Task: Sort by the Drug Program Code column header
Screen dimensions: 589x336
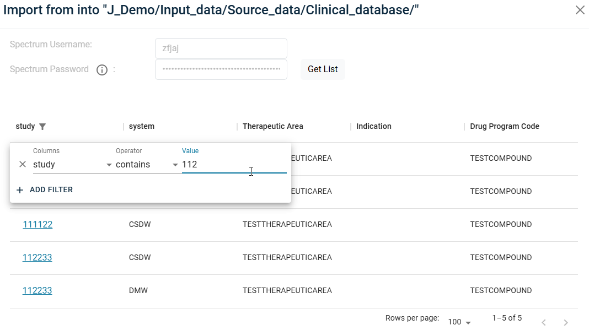Action: click(505, 126)
